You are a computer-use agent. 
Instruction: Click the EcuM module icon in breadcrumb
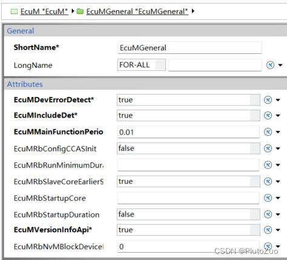(x=14, y=12)
